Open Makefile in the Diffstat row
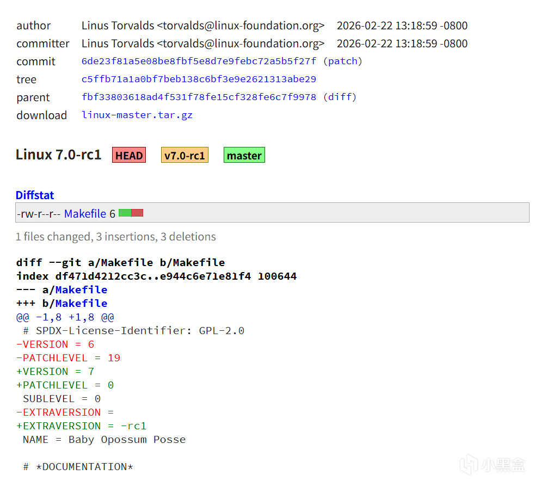 85,214
